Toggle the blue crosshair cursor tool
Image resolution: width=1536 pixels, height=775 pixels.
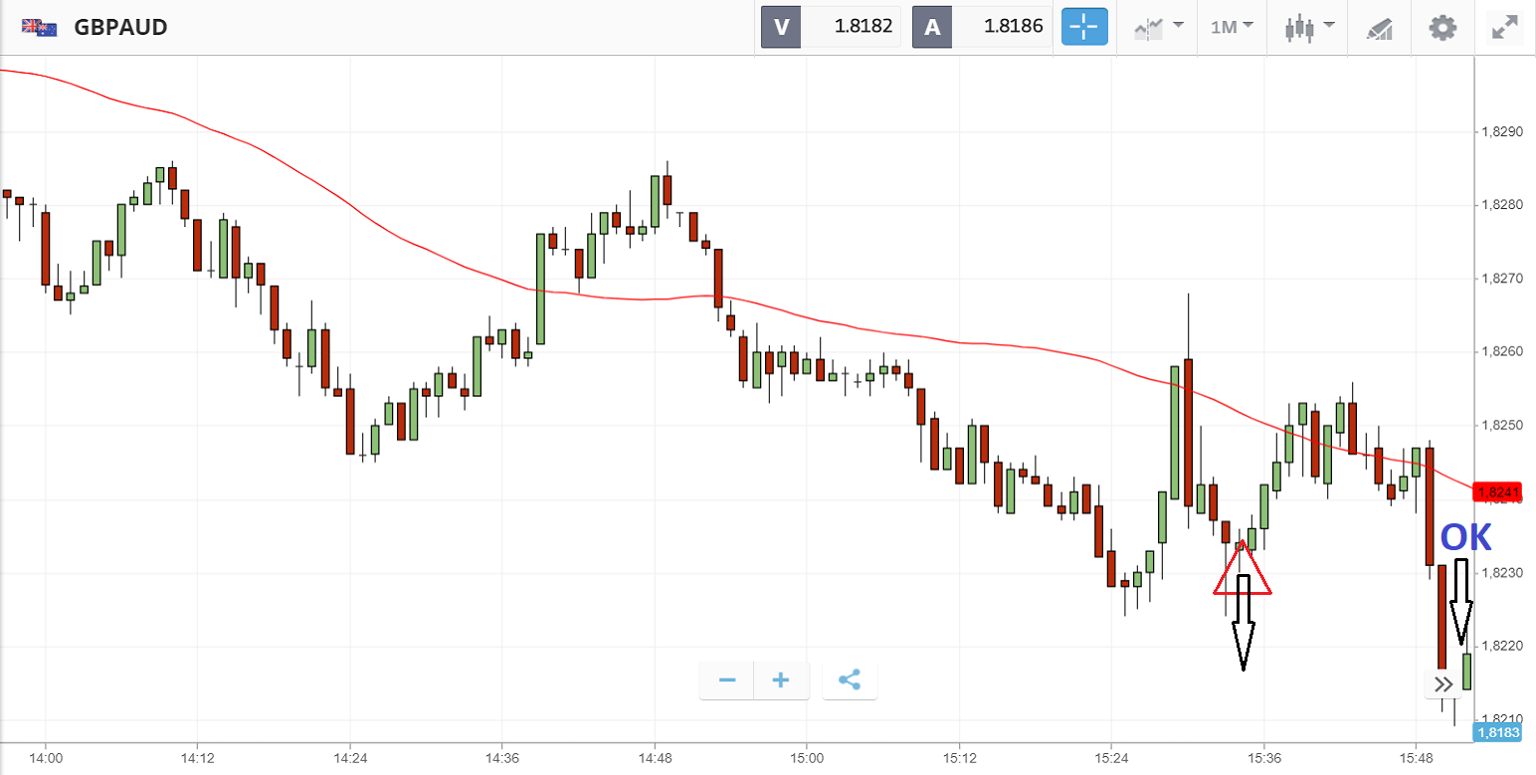click(x=1084, y=27)
